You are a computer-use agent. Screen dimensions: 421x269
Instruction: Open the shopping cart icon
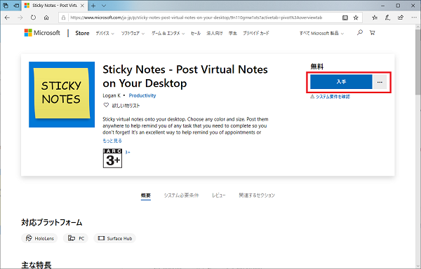coord(372,33)
